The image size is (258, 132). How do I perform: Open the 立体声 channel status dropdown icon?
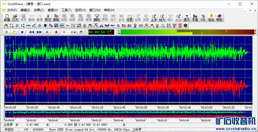tap(17, 125)
